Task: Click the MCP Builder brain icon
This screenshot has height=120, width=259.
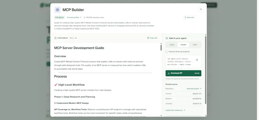Action: 57,10
